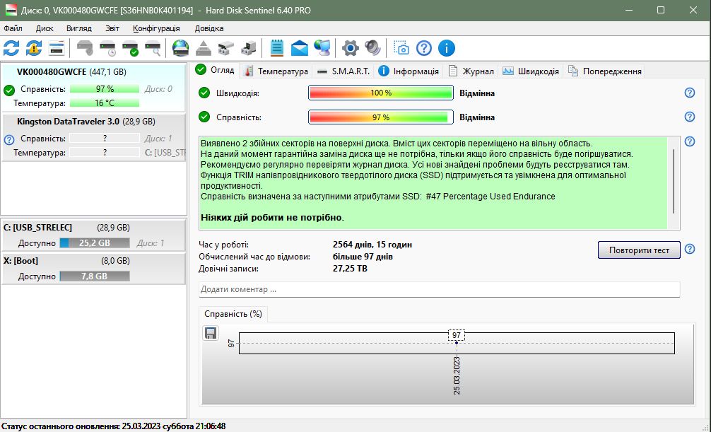The image size is (711, 432).
Task: Click the question icon of Kingston DataTraveler
Action: tap(9, 140)
